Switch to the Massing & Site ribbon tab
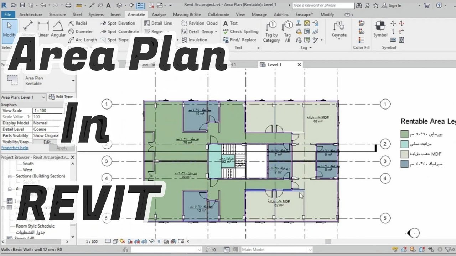This screenshot has height=256, width=456. point(187,15)
